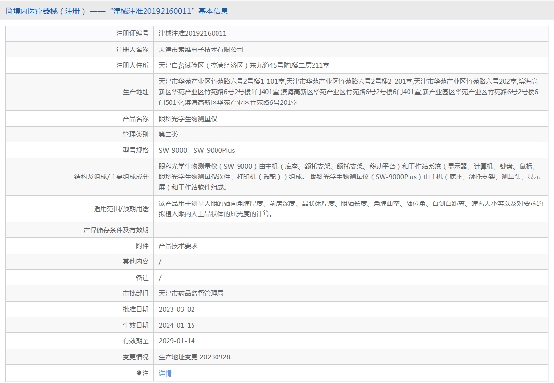Screen dimensions: 554x383
Task: Click the 变更情况 label
Action: (136, 357)
